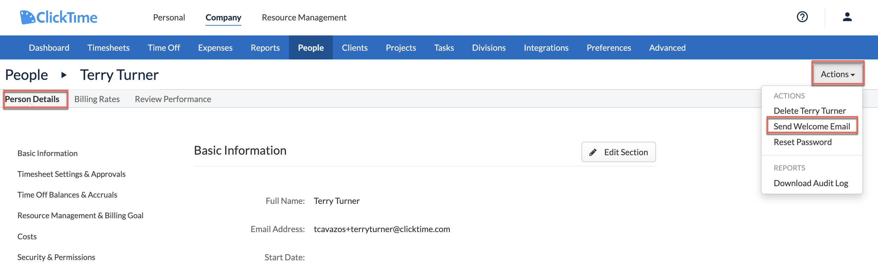Viewport: 878px width, 269px height.
Task: Select the Company section
Action: [223, 17]
